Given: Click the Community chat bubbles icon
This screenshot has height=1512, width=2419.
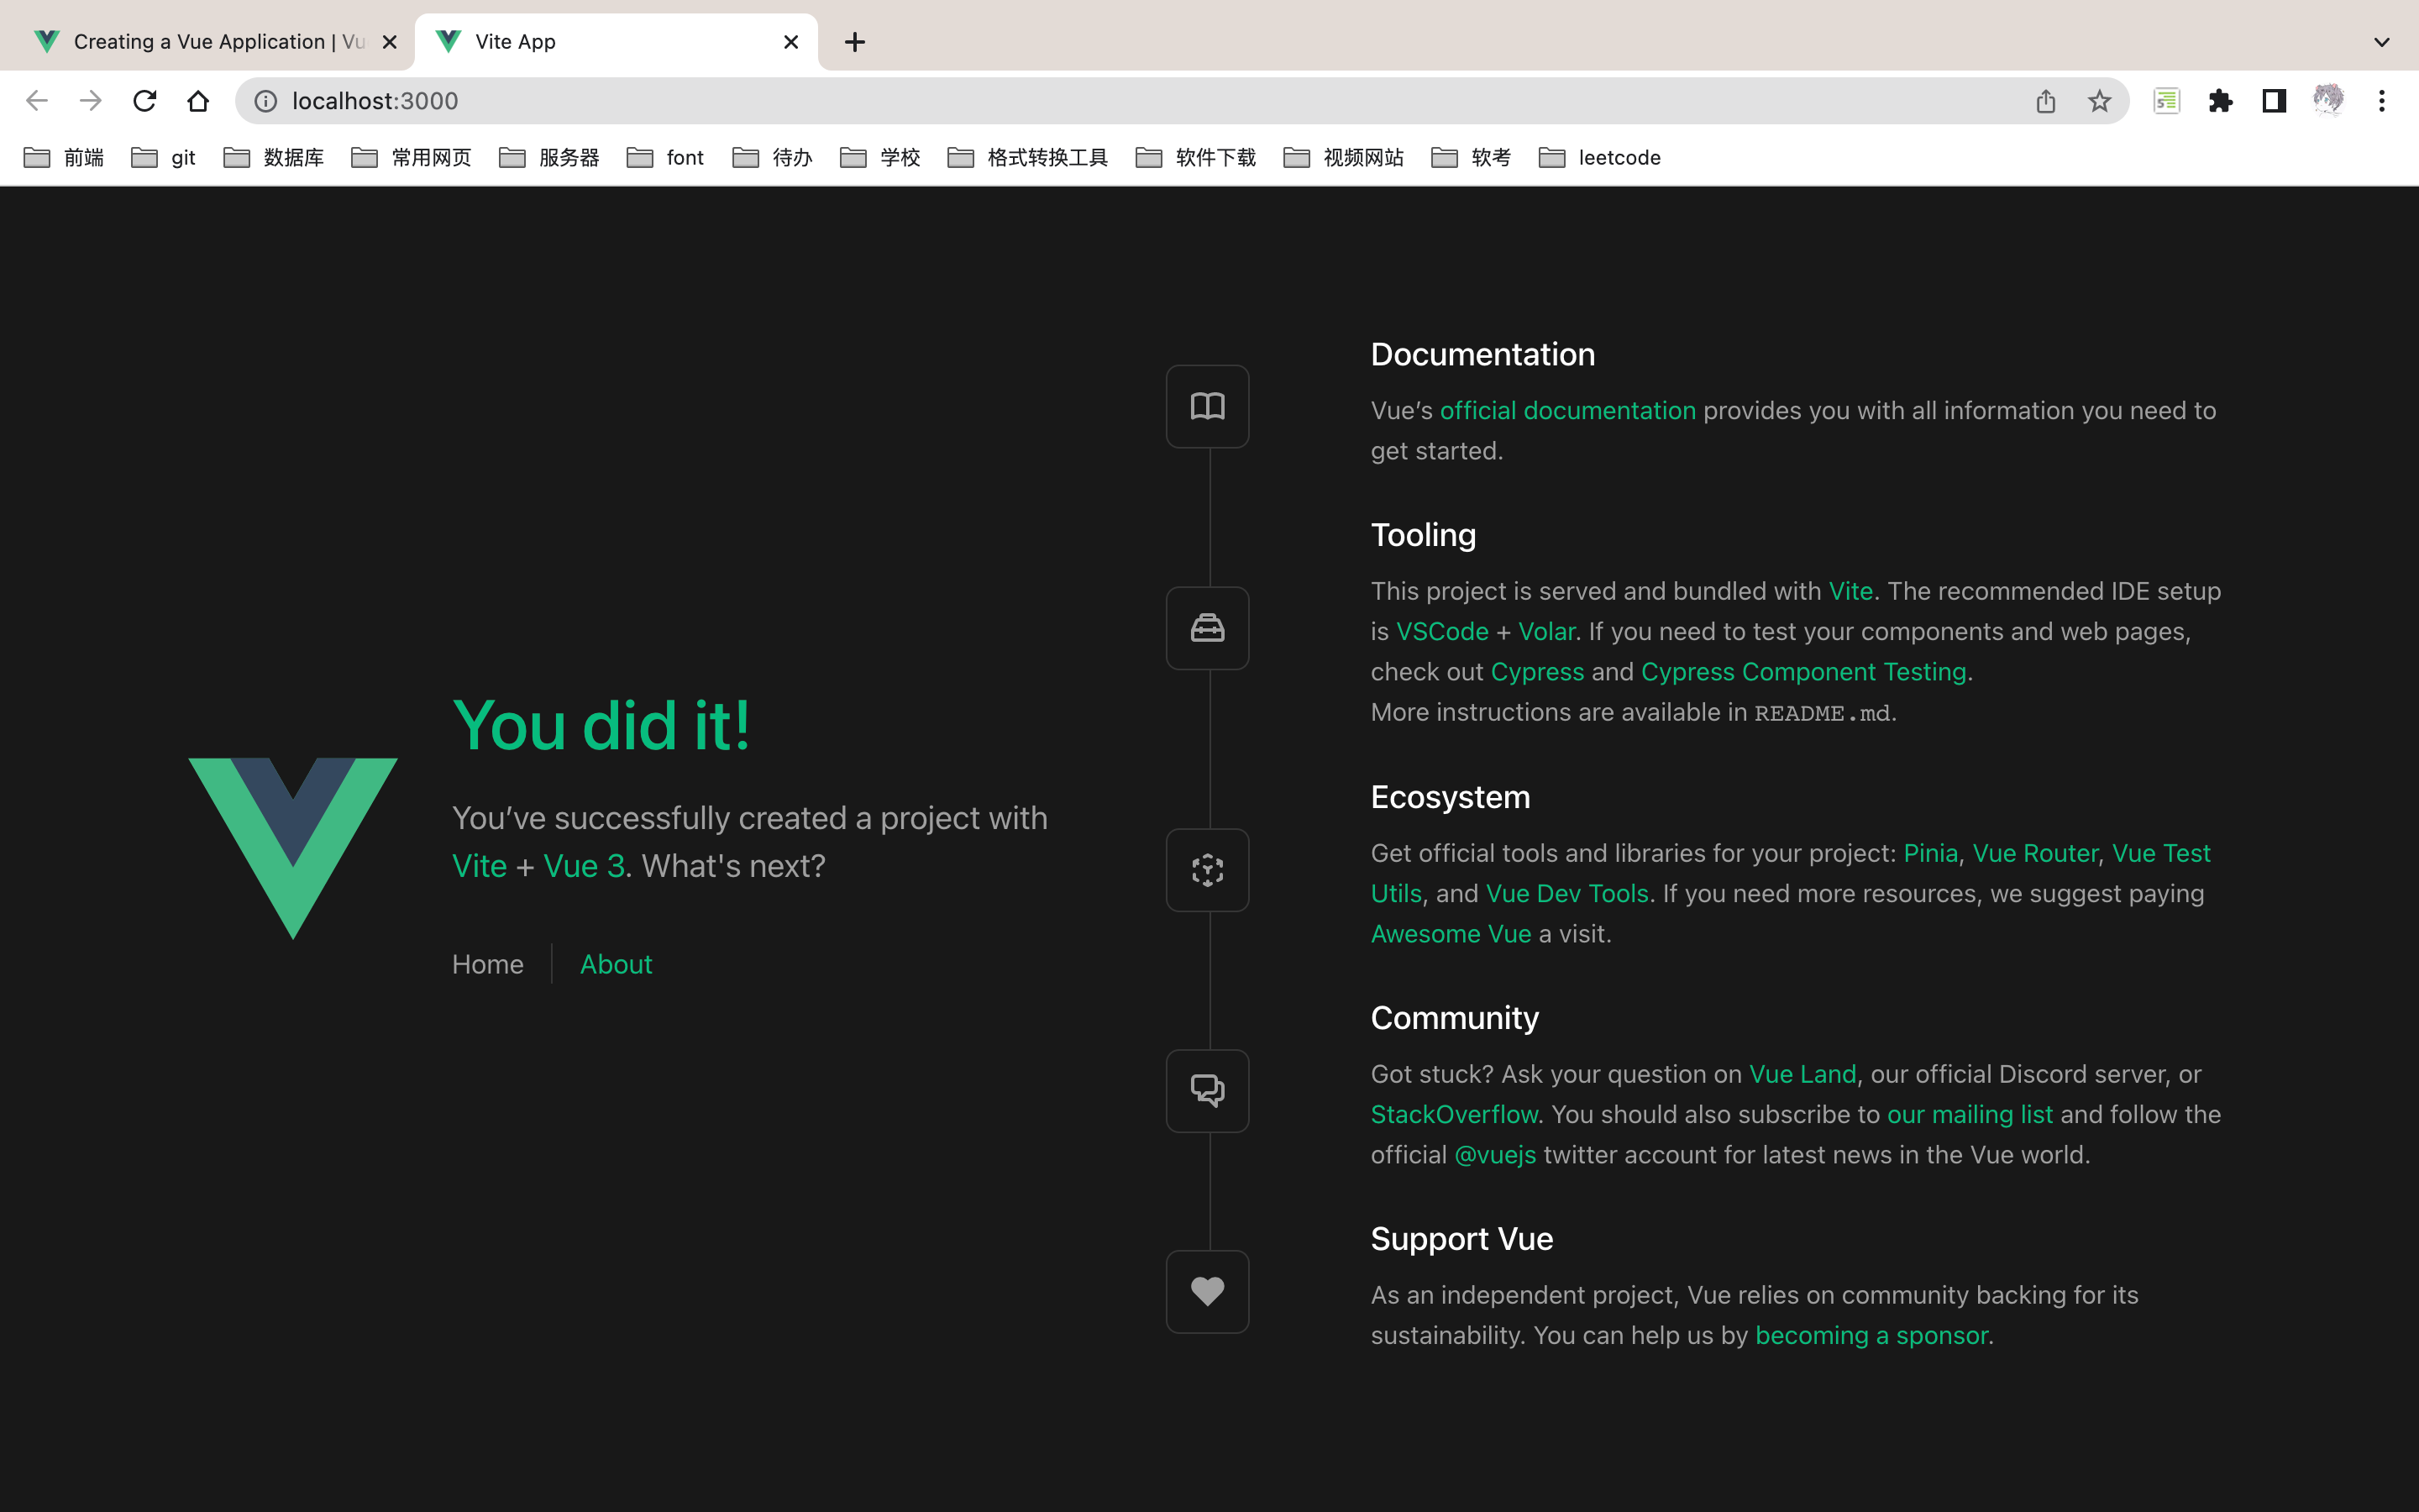Looking at the screenshot, I should pyautogui.click(x=1208, y=1090).
